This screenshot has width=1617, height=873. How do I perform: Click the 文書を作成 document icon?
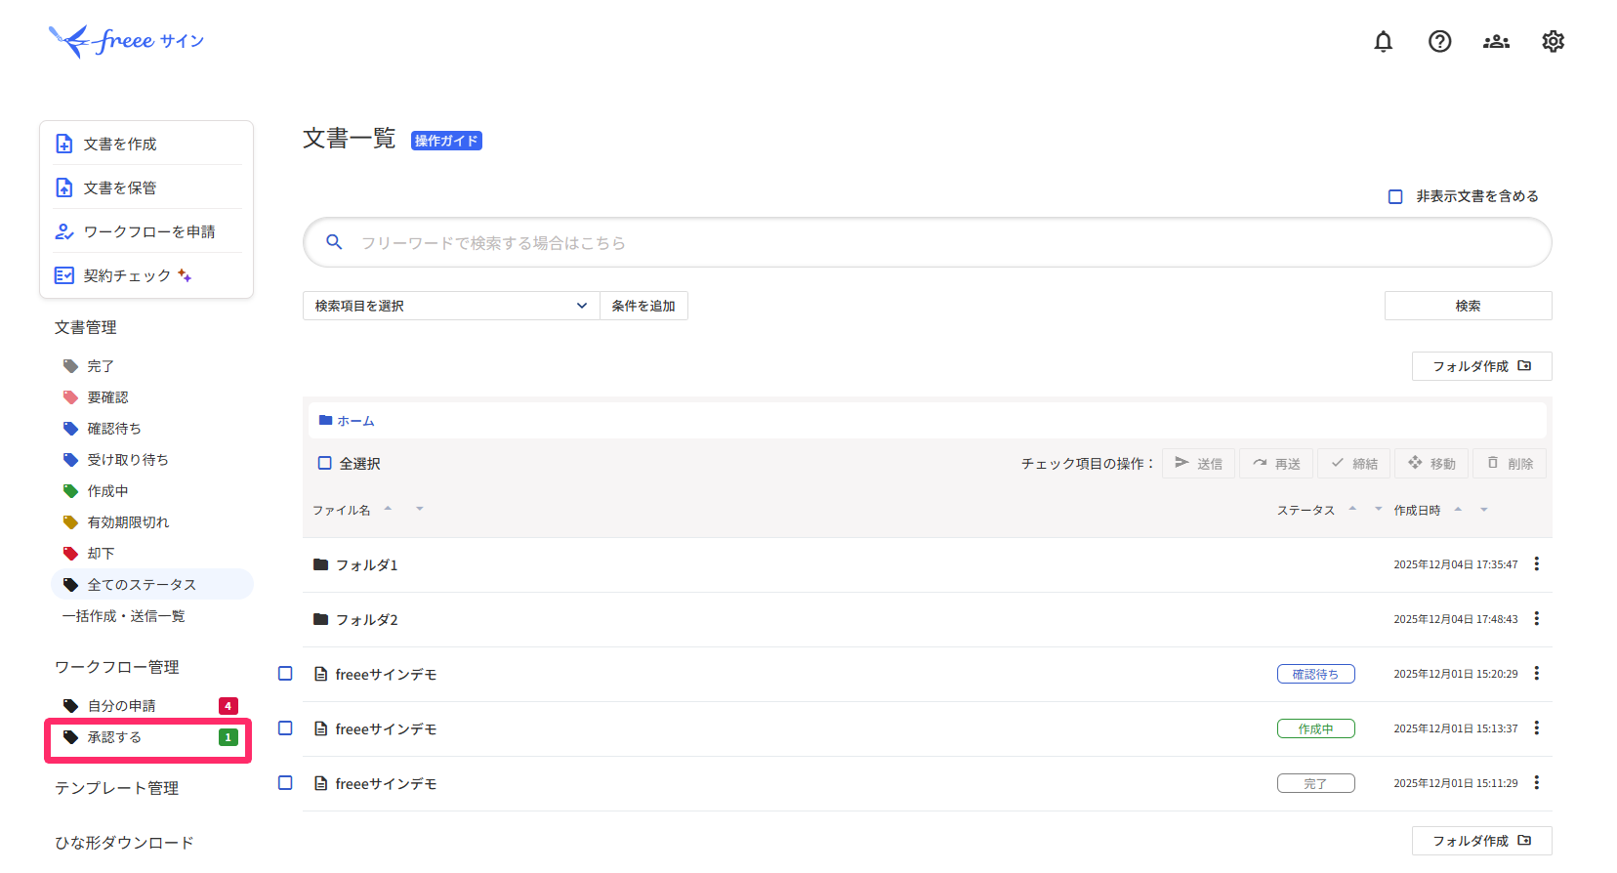[x=64, y=144]
